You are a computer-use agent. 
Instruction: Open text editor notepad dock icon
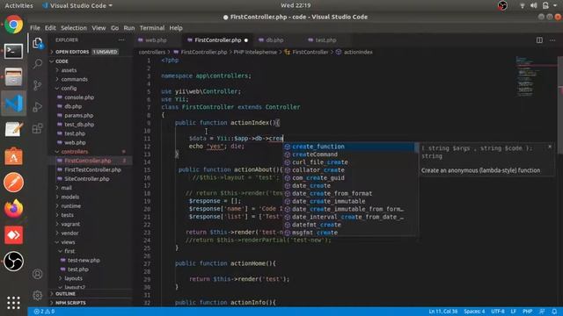pyautogui.click(x=14, y=129)
